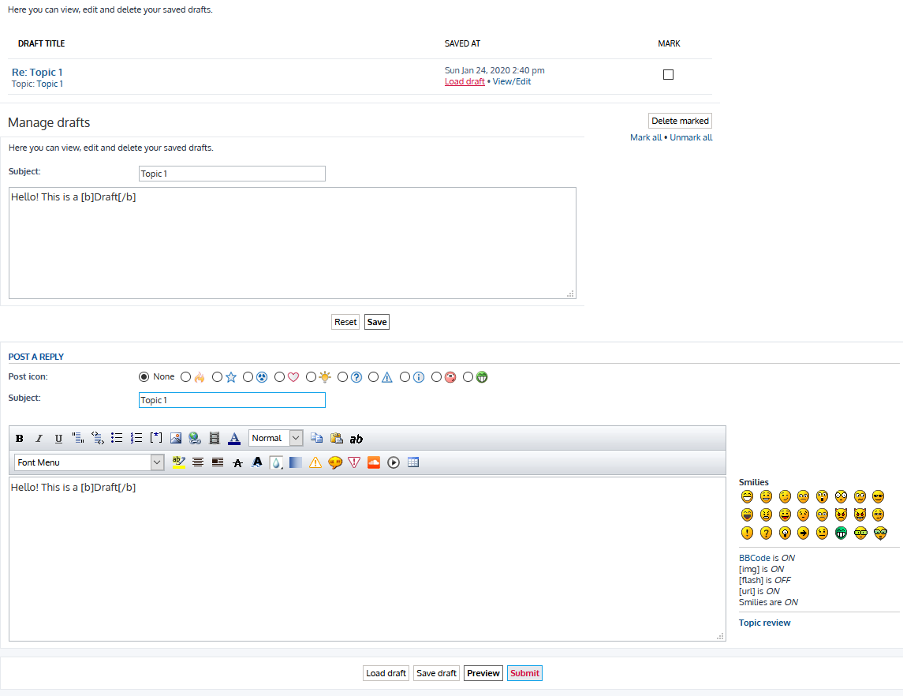Click the Load draft link under saved date

click(x=465, y=81)
